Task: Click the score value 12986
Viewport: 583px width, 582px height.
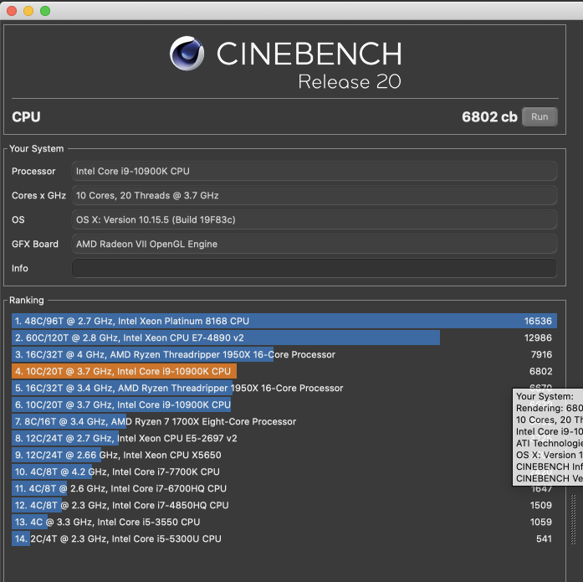Action: [x=538, y=337]
